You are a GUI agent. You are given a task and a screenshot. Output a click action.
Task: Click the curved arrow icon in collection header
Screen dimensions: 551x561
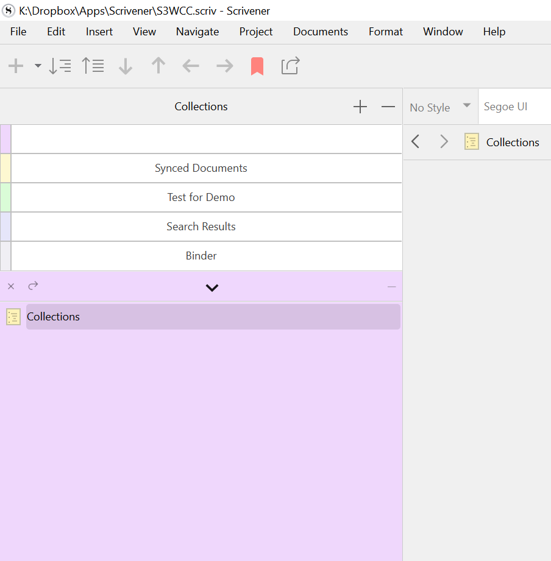pos(33,286)
